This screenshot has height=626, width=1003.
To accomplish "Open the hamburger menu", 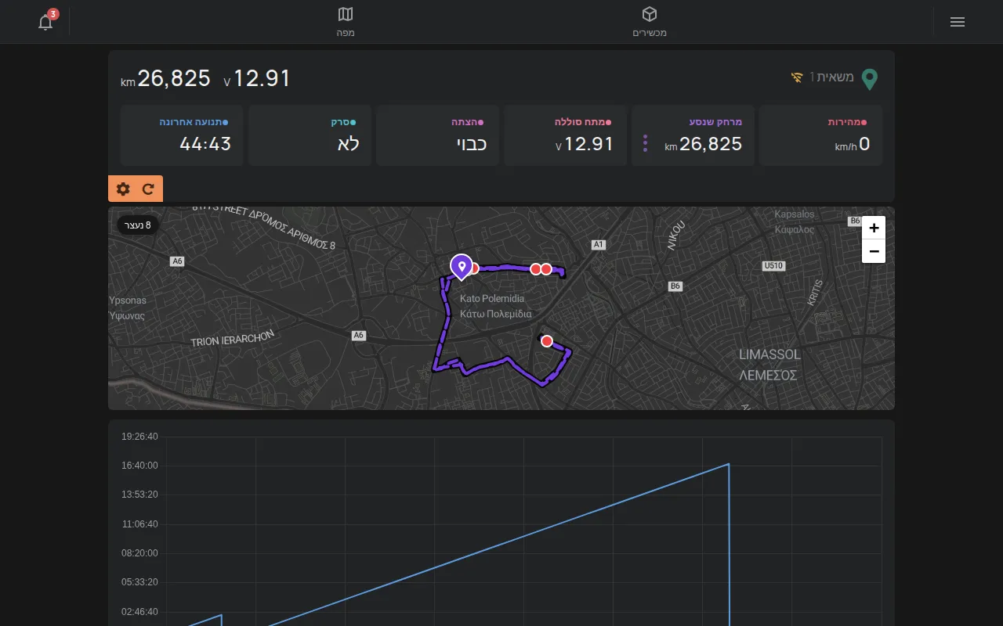I will 958,22.
